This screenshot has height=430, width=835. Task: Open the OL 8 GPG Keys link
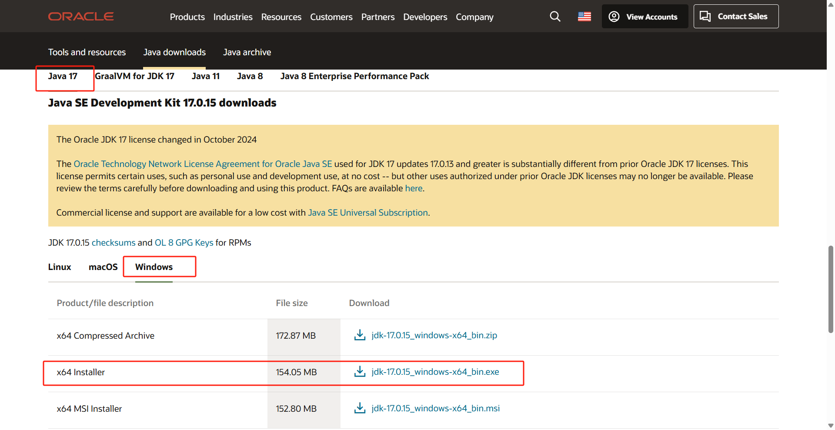184,243
